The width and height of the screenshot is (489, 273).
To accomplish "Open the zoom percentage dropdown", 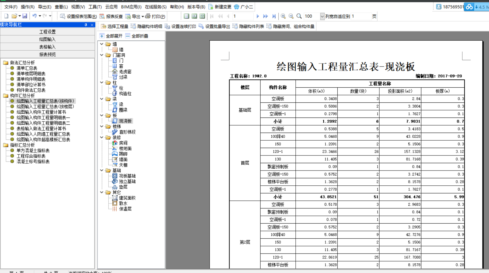I will click(x=322, y=16).
